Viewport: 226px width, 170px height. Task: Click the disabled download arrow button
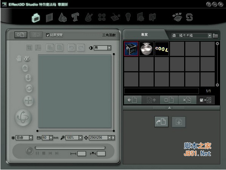click(179, 122)
